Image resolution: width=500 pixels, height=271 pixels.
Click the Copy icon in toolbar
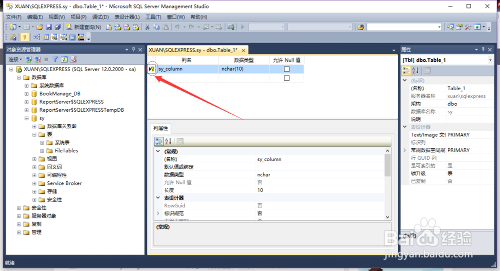[x=156, y=27]
